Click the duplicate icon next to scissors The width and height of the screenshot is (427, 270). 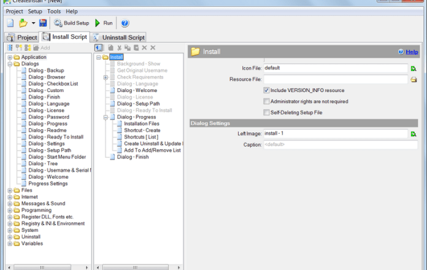[x=128, y=48]
